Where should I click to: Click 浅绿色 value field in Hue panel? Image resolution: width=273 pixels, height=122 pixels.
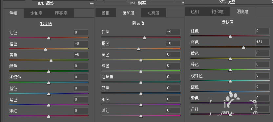pyautogui.click(x=81, y=77)
